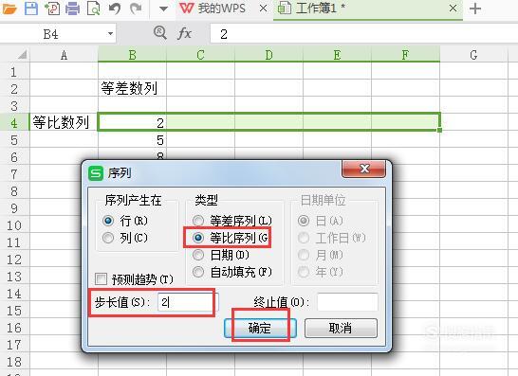This screenshot has height=376, width=518.
Task: Click the Undo arrow icon
Action: (115, 8)
